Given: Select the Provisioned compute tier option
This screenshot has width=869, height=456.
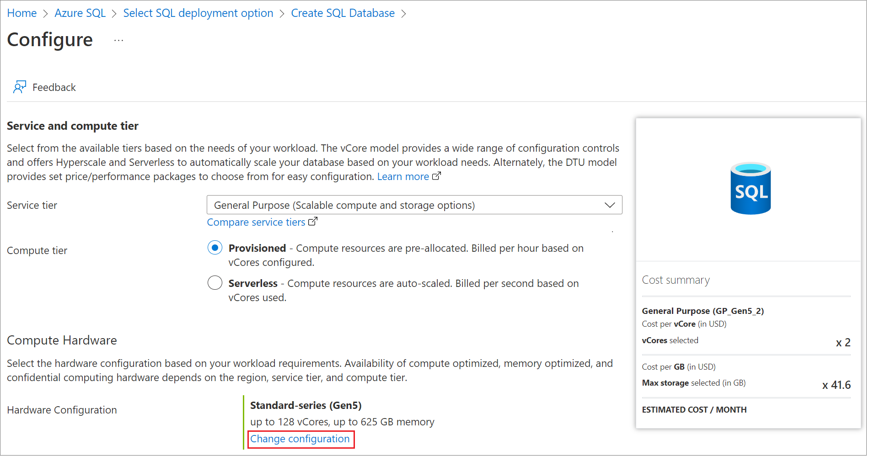Looking at the screenshot, I should pos(215,247).
